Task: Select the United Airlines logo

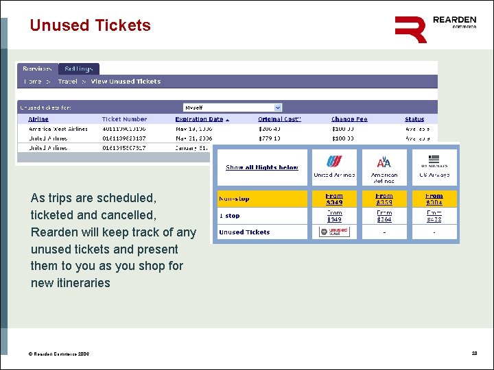Action: click(x=334, y=162)
